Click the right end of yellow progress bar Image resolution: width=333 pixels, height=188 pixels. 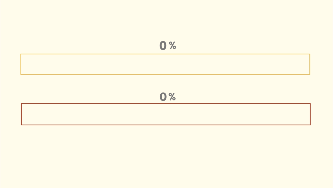[x=308, y=64]
